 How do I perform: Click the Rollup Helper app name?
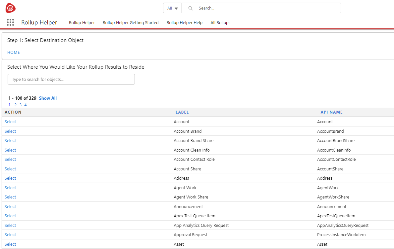click(x=39, y=22)
